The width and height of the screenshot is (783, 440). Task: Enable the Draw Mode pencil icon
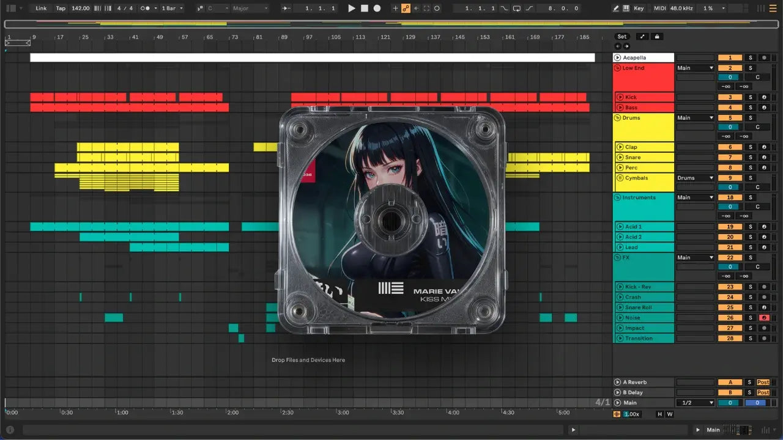(615, 9)
